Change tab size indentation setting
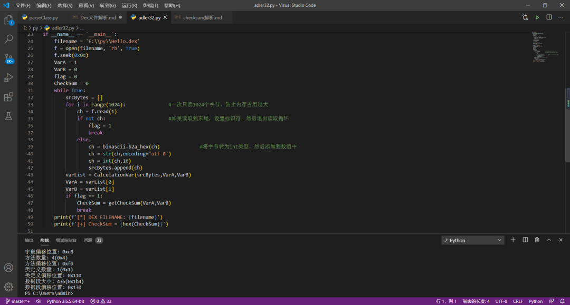The width and height of the screenshot is (570, 305). (476, 301)
